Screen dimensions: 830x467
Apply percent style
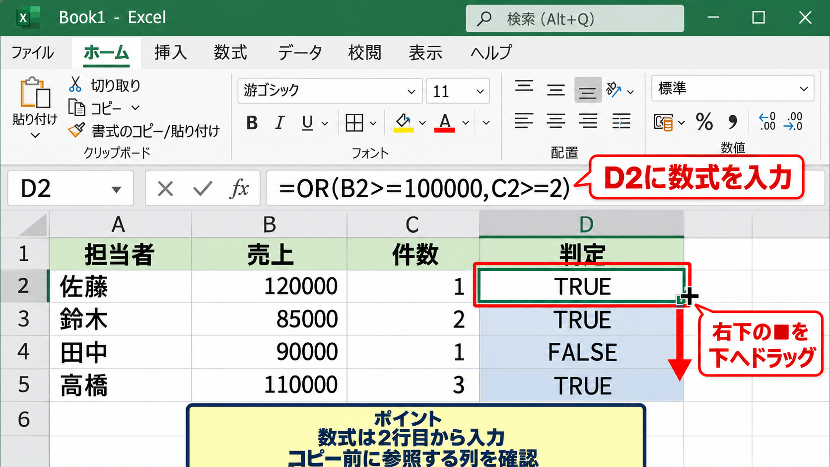(x=704, y=122)
